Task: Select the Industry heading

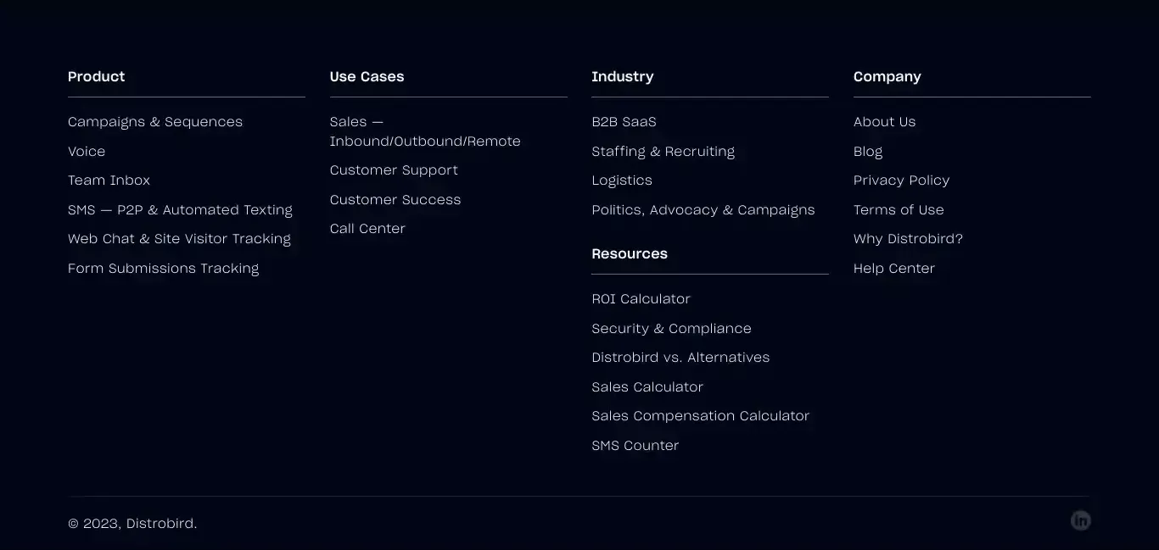Action: pos(622,76)
